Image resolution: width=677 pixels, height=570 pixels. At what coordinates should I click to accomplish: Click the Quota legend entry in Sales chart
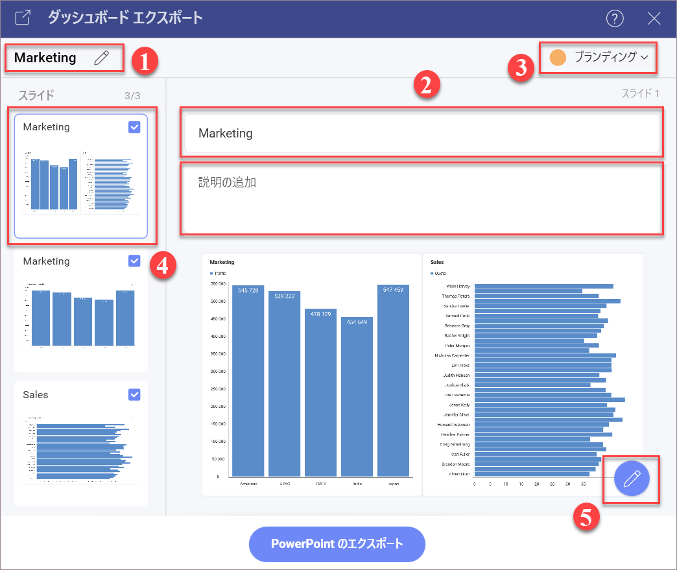[438, 274]
